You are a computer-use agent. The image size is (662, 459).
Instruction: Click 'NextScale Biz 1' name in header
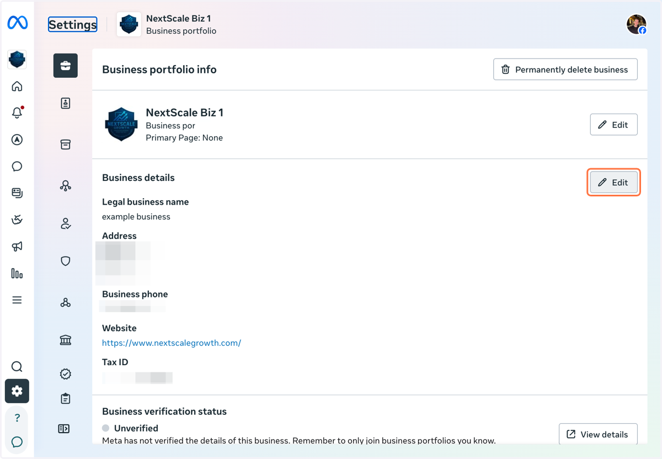[x=179, y=19]
